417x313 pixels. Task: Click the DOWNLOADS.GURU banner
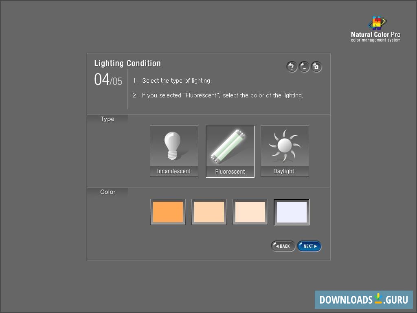tap(364, 299)
